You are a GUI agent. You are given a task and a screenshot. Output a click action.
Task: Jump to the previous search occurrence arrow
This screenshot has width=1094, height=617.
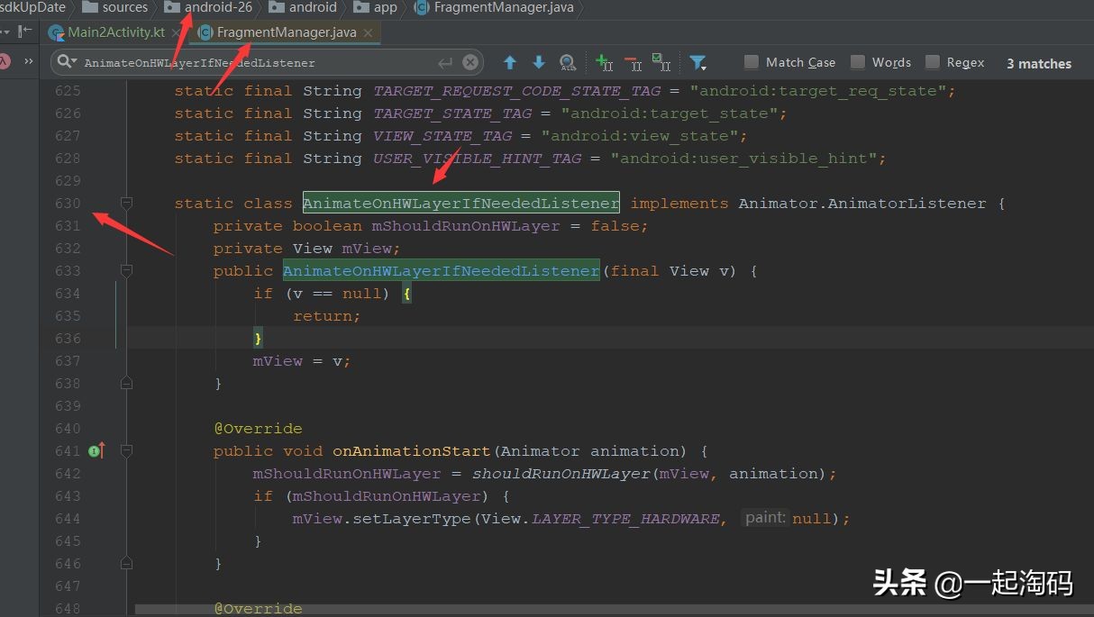point(510,63)
